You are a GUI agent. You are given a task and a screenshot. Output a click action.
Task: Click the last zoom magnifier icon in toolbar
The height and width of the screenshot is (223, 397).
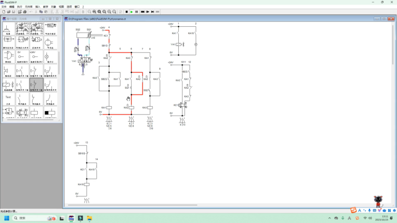[x=114, y=12]
